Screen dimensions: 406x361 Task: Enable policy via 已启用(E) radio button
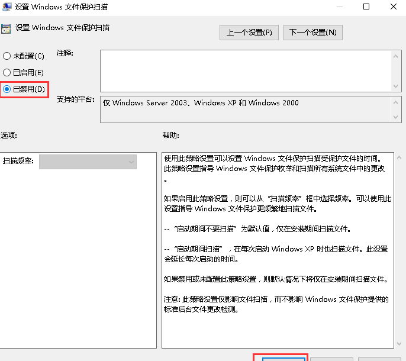tap(7, 72)
